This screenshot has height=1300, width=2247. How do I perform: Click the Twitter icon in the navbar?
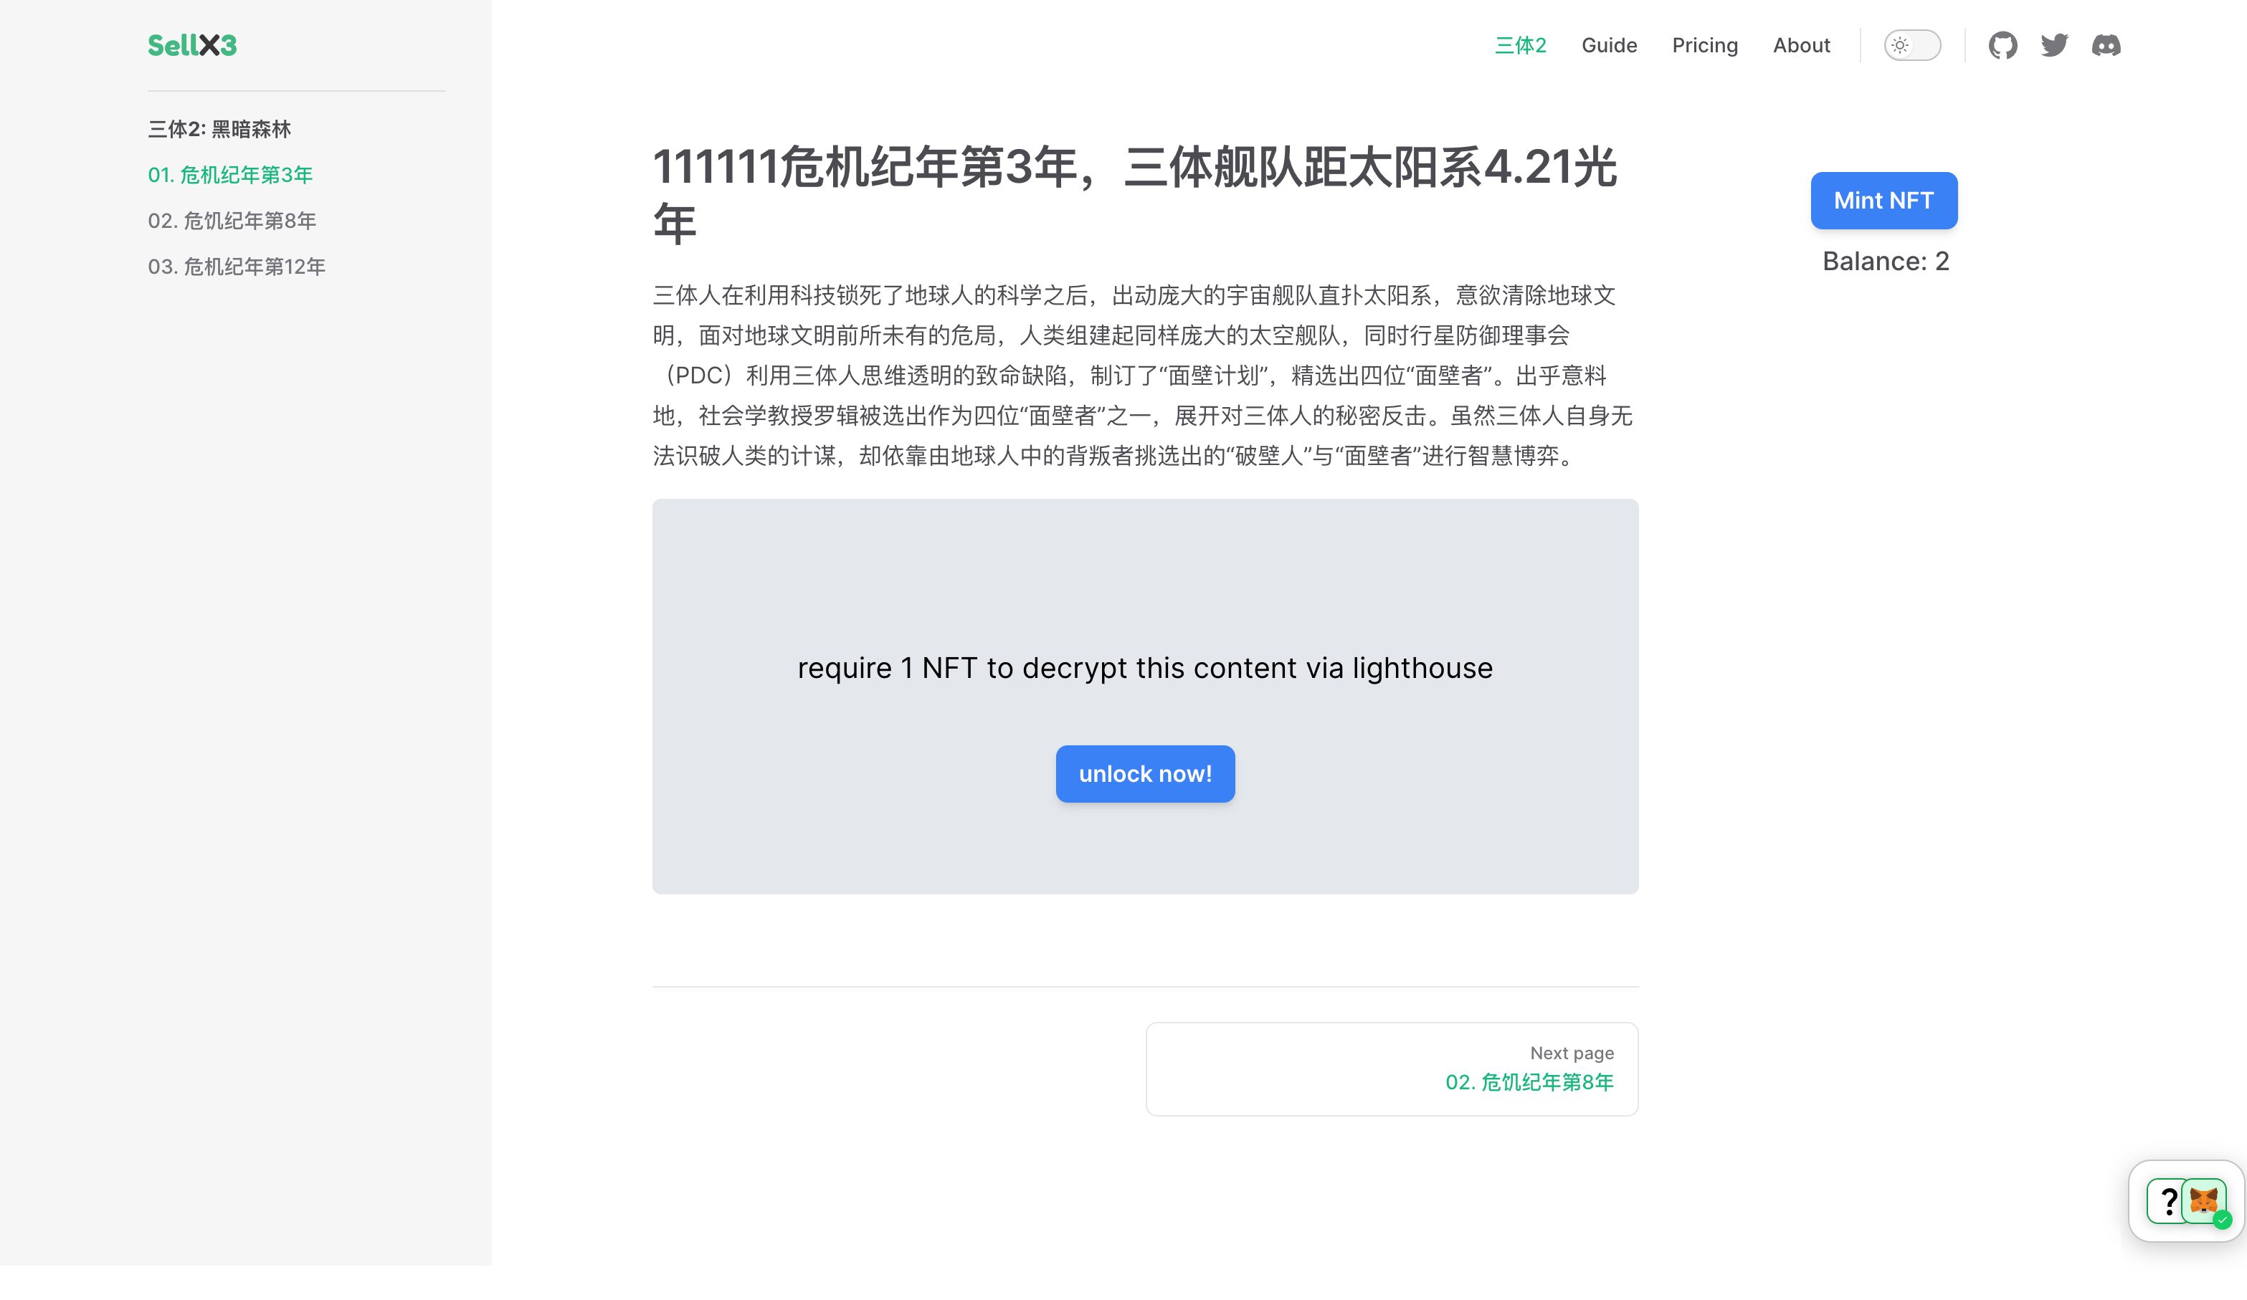pyautogui.click(x=2053, y=45)
